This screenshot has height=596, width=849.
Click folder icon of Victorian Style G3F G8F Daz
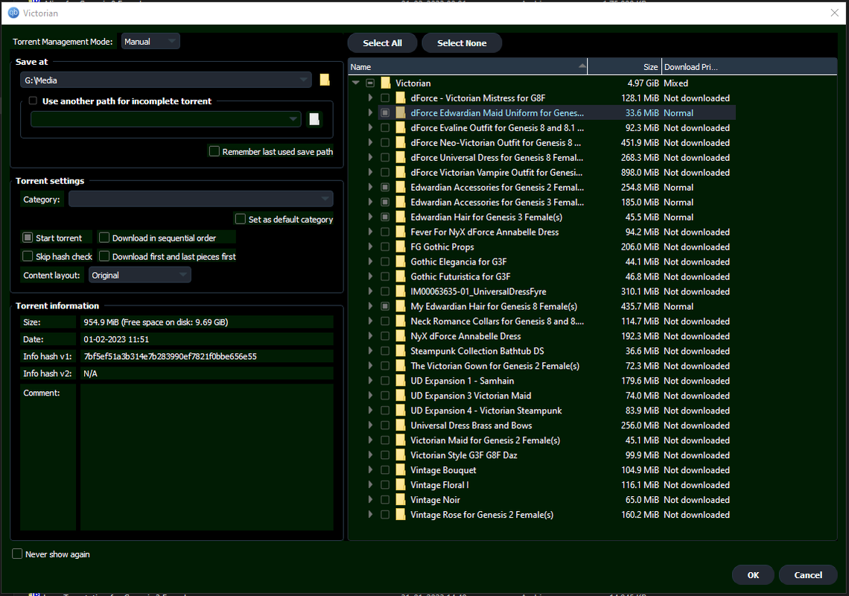click(401, 455)
